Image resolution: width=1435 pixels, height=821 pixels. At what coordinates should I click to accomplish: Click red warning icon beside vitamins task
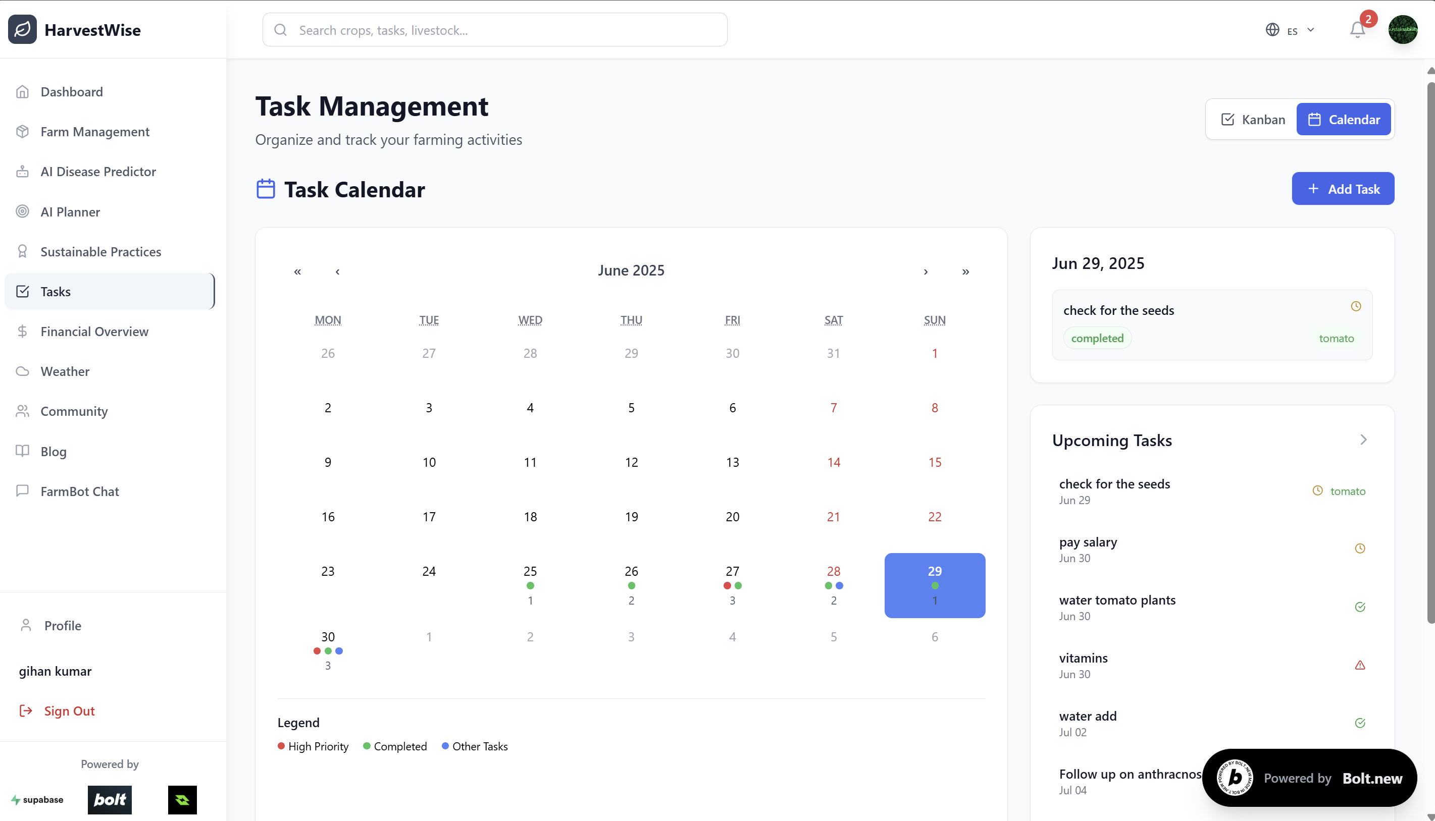coord(1360,665)
